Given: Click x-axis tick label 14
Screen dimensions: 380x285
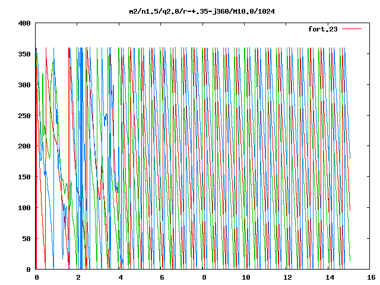Looking at the screenshot, I should [330, 277].
